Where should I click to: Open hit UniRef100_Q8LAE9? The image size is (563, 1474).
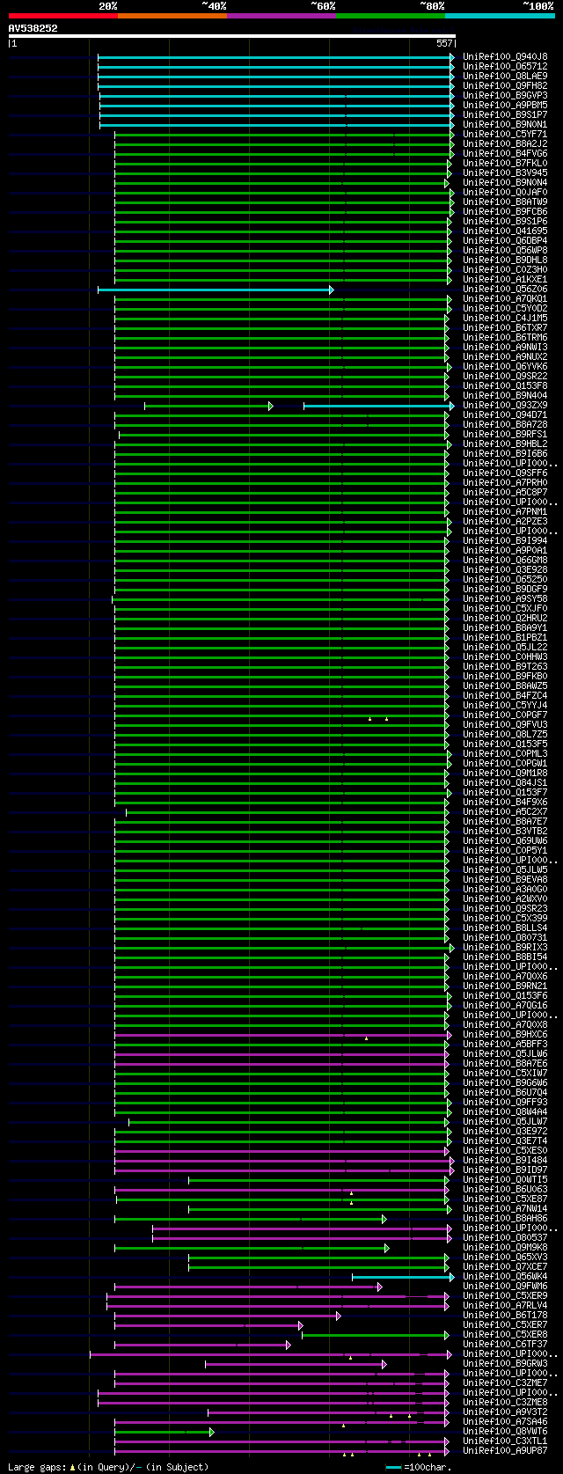pyautogui.click(x=505, y=76)
